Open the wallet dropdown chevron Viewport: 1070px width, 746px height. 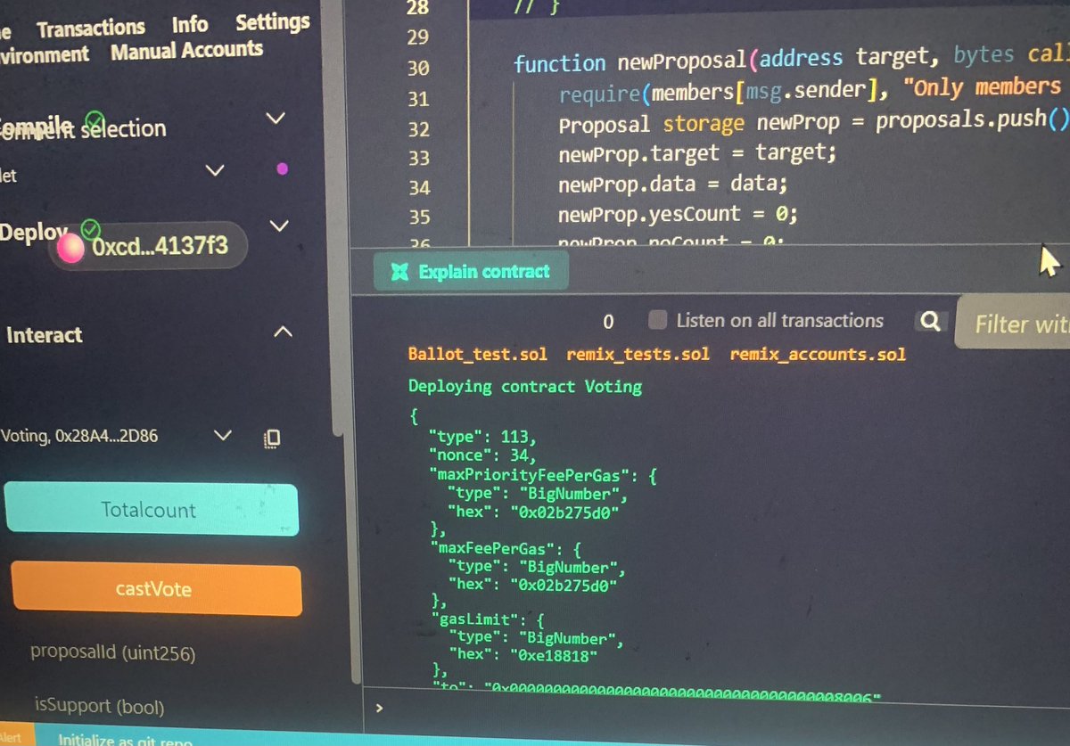tap(214, 169)
